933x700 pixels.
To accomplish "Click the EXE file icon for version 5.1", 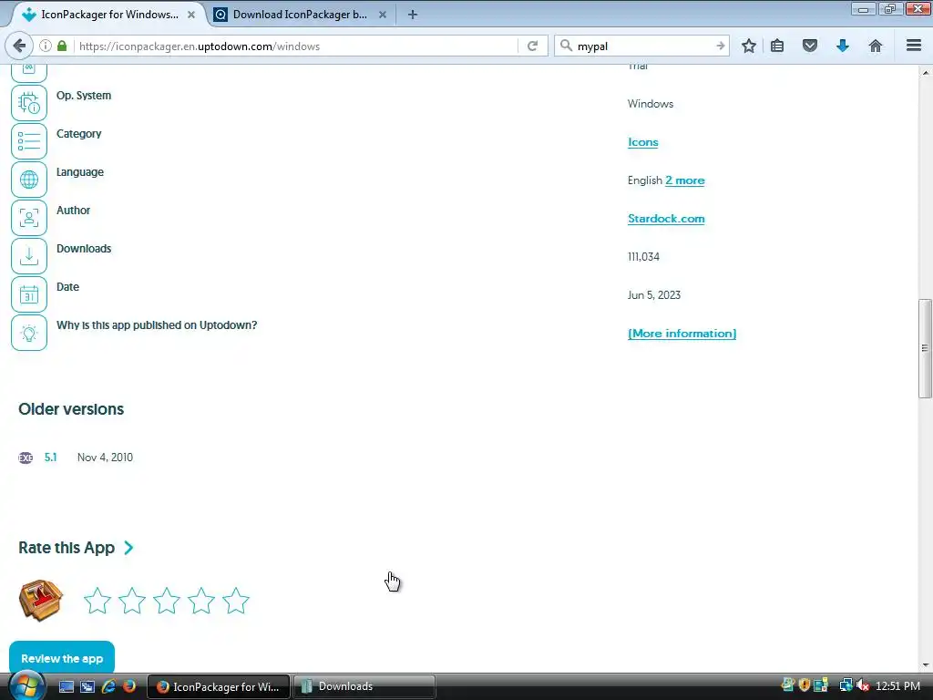I will (26, 458).
